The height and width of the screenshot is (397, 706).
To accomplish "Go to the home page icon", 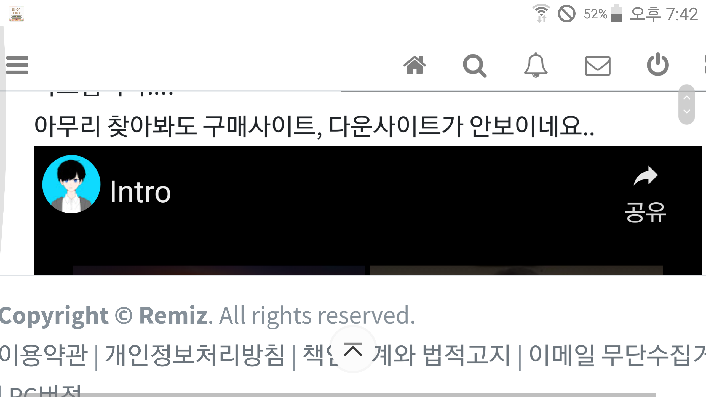I will (x=414, y=65).
